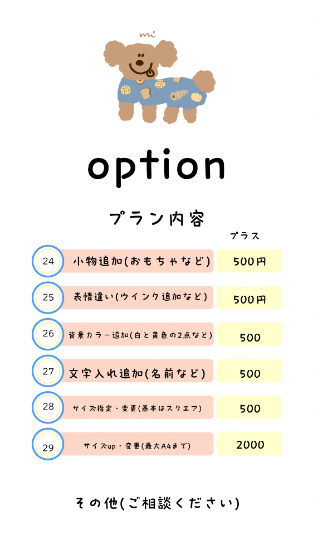
Task: Pick the サイズup・変更(最大A4まで) option bar
Action: [x=138, y=444]
